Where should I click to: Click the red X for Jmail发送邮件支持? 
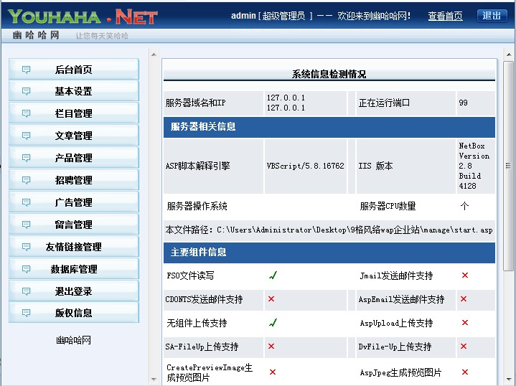(464, 276)
